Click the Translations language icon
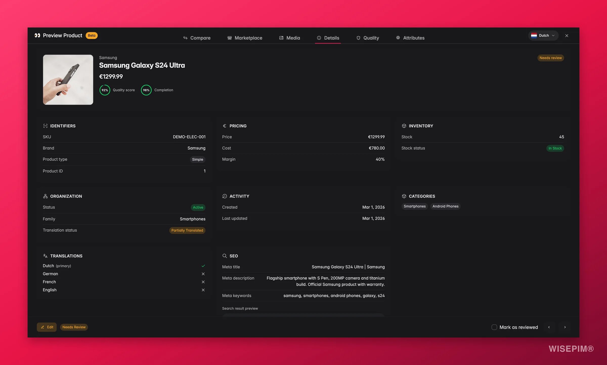Screen dimensions: 607x365 45,256
